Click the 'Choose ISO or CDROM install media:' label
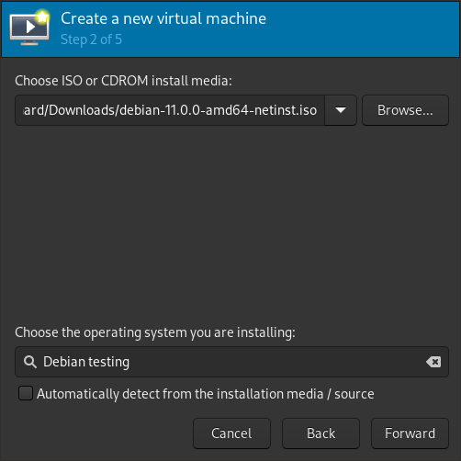This screenshot has height=461, width=461. [x=123, y=81]
